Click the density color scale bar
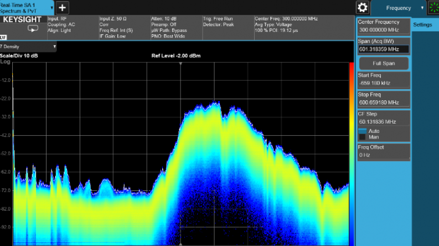 (x=352, y=149)
